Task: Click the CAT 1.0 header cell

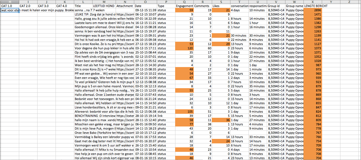Action: pos(10,6)
